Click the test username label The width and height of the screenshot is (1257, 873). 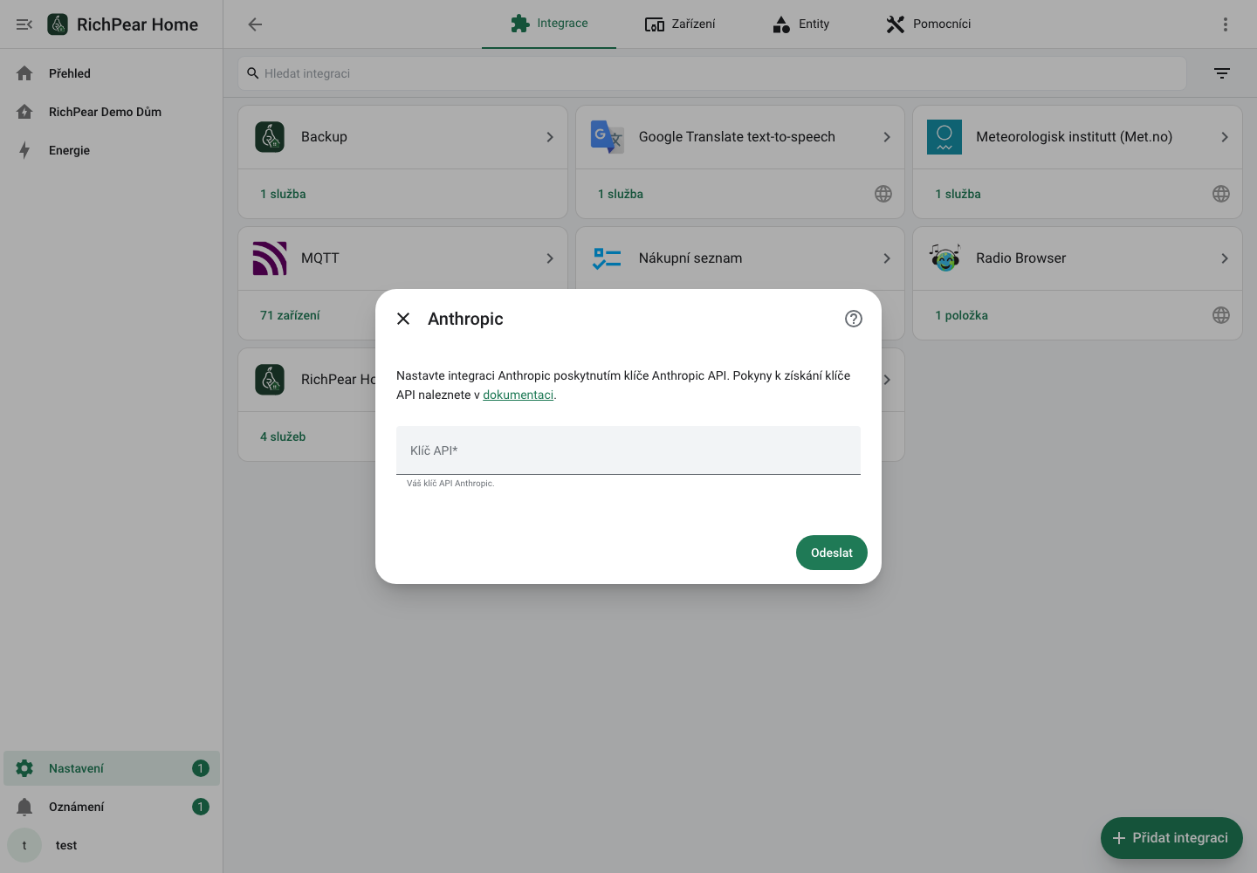pos(66,845)
